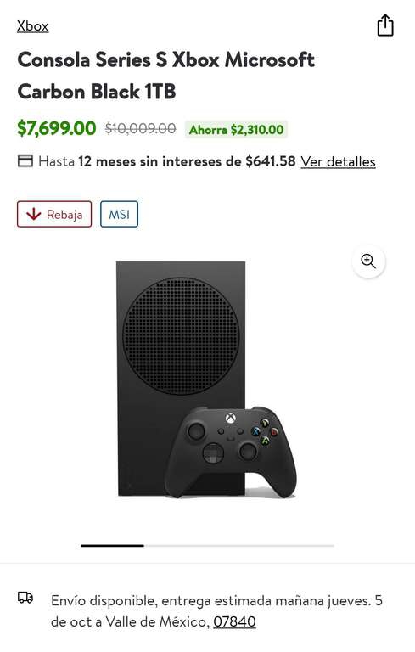Change the postal code 07840
This screenshot has width=415, height=652.
pos(234,621)
